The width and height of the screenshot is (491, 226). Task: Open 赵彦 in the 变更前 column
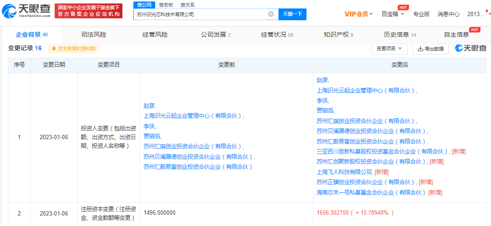pos(150,106)
